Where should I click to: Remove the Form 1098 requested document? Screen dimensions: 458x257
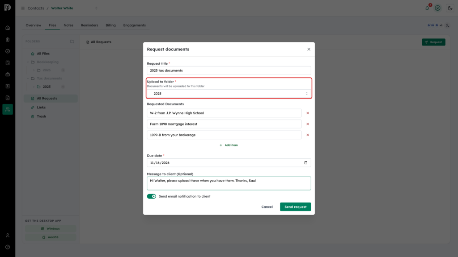(x=308, y=124)
